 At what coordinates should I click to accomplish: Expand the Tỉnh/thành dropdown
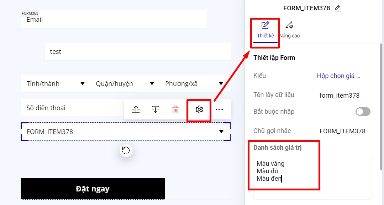tap(56, 84)
